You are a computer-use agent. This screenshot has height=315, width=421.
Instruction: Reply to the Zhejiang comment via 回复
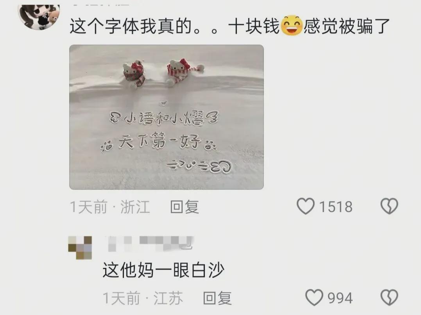pyautogui.click(x=185, y=207)
